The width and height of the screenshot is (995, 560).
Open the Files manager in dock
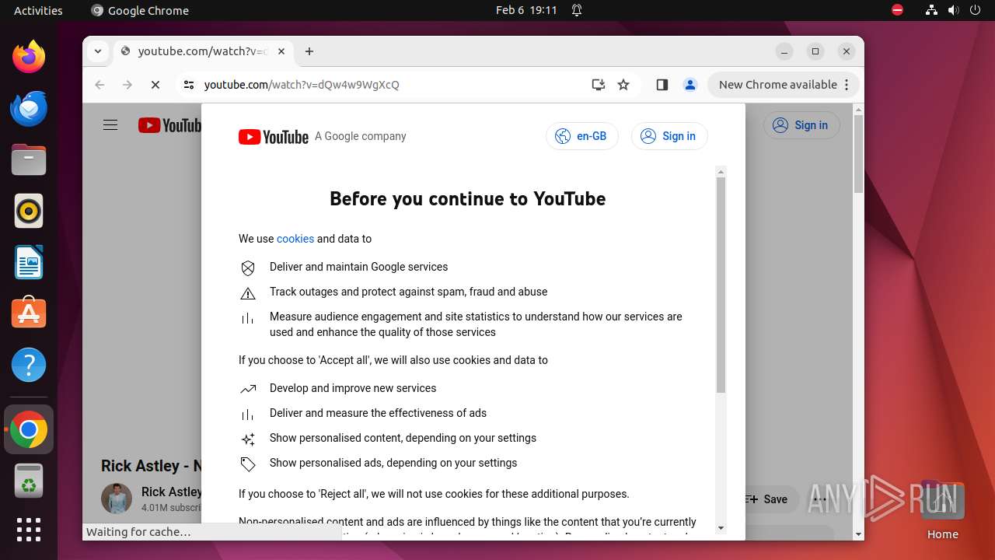[x=29, y=159]
